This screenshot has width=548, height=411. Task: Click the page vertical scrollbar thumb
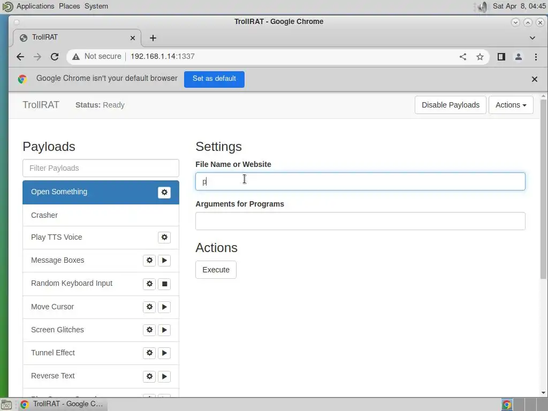[543, 189]
